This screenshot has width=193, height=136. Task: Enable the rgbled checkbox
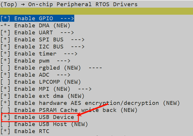pyautogui.click(x=6, y=68)
